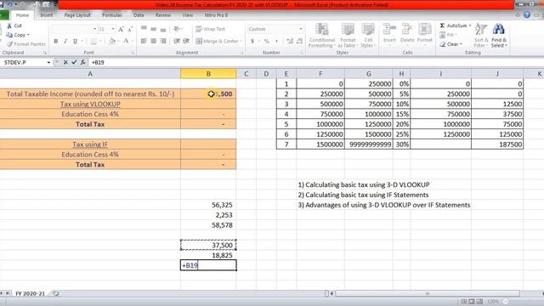Open the Sort & Filter tool
The image size is (544, 306).
(481, 36)
